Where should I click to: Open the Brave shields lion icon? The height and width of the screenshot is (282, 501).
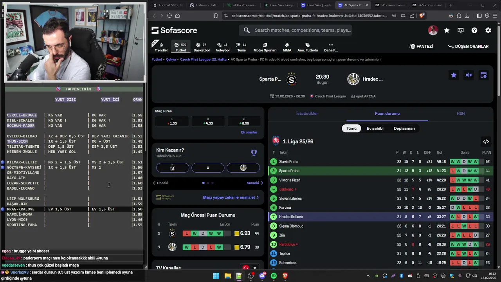tap(422, 16)
